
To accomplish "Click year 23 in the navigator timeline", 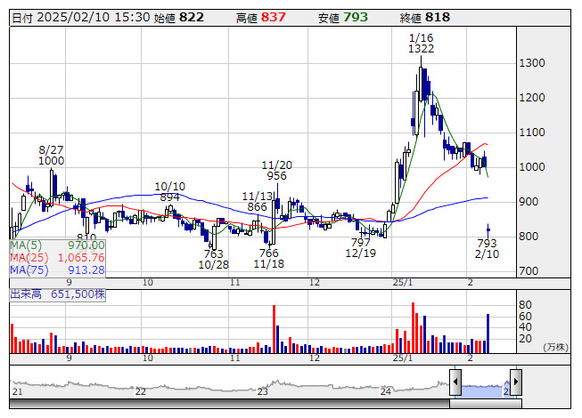I will click(x=263, y=391).
